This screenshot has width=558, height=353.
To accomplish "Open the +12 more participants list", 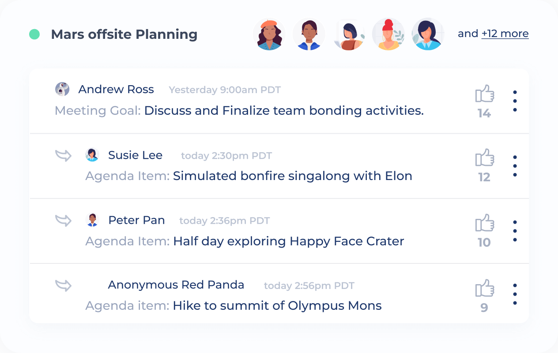I will click(x=505, y=34).
